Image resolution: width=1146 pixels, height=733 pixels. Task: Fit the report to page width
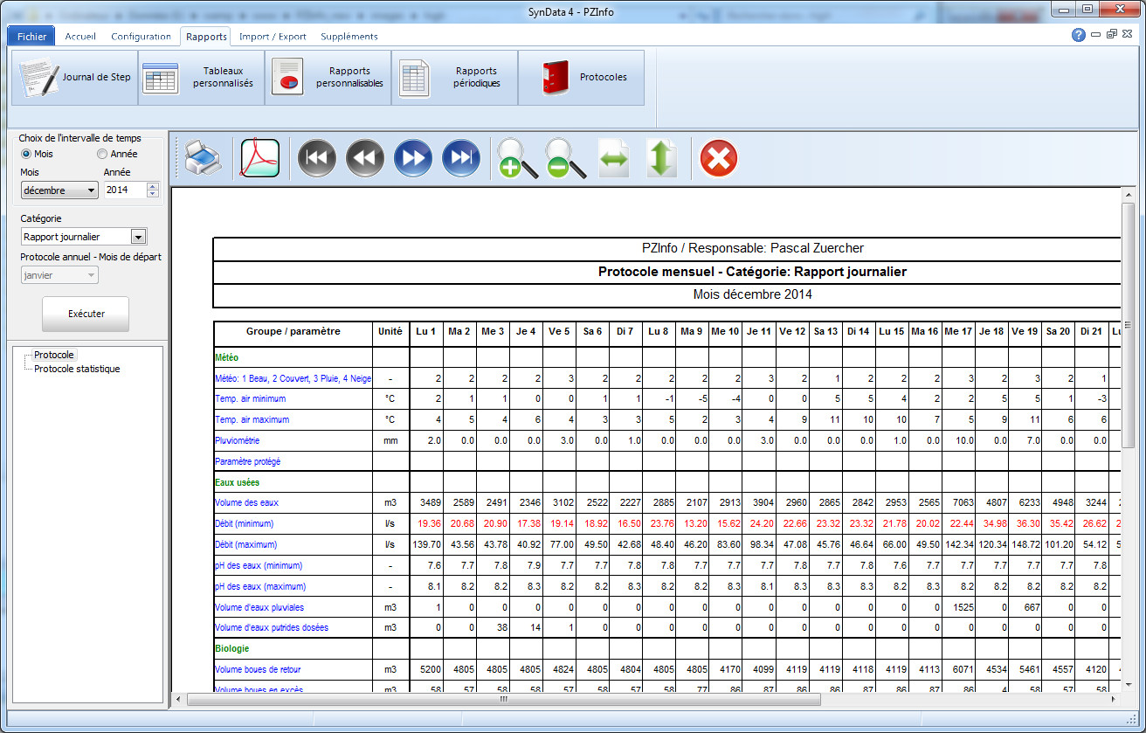[x=613, y=161]
